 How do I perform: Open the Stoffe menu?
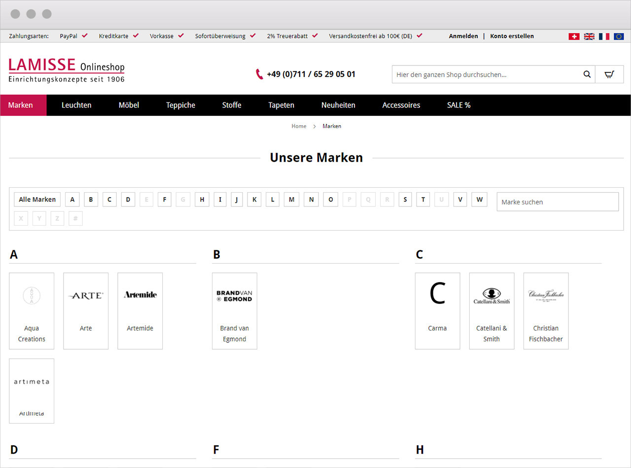232,105
